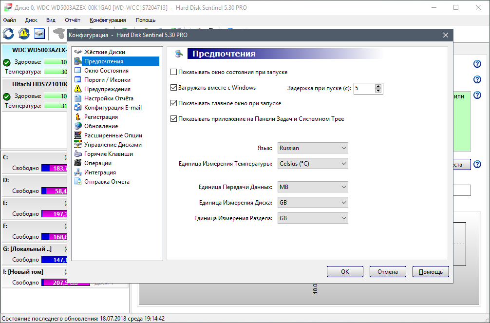Click the green health checkmark for Hitachi disk
490x323 pixels.
click(6, 96)
